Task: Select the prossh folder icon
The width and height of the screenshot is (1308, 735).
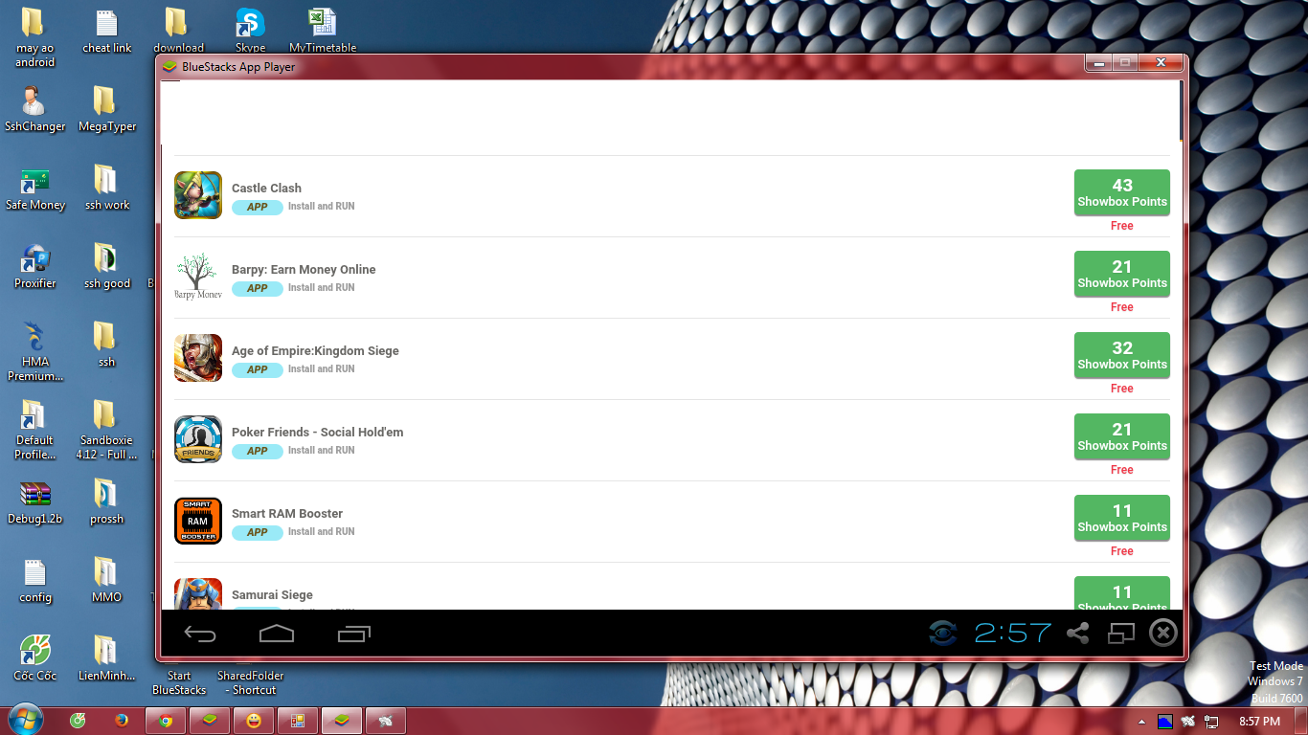Action: click(107, 502)
